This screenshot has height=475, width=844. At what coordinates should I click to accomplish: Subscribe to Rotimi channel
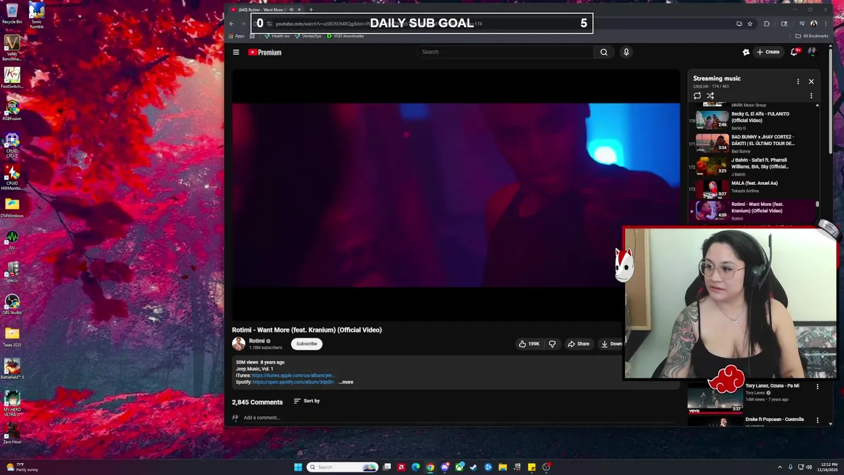pos(307,344)
